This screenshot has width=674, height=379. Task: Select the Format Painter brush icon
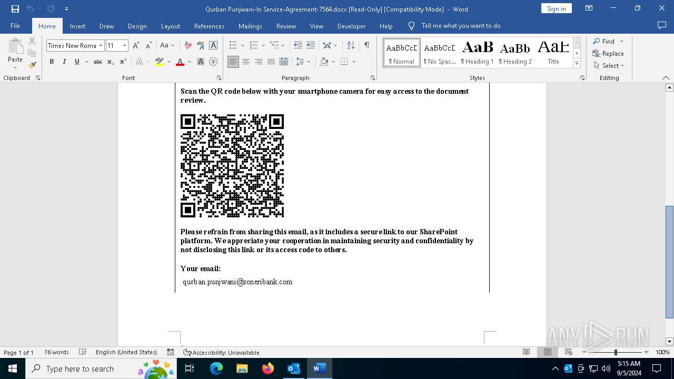[x=32, y=65]
